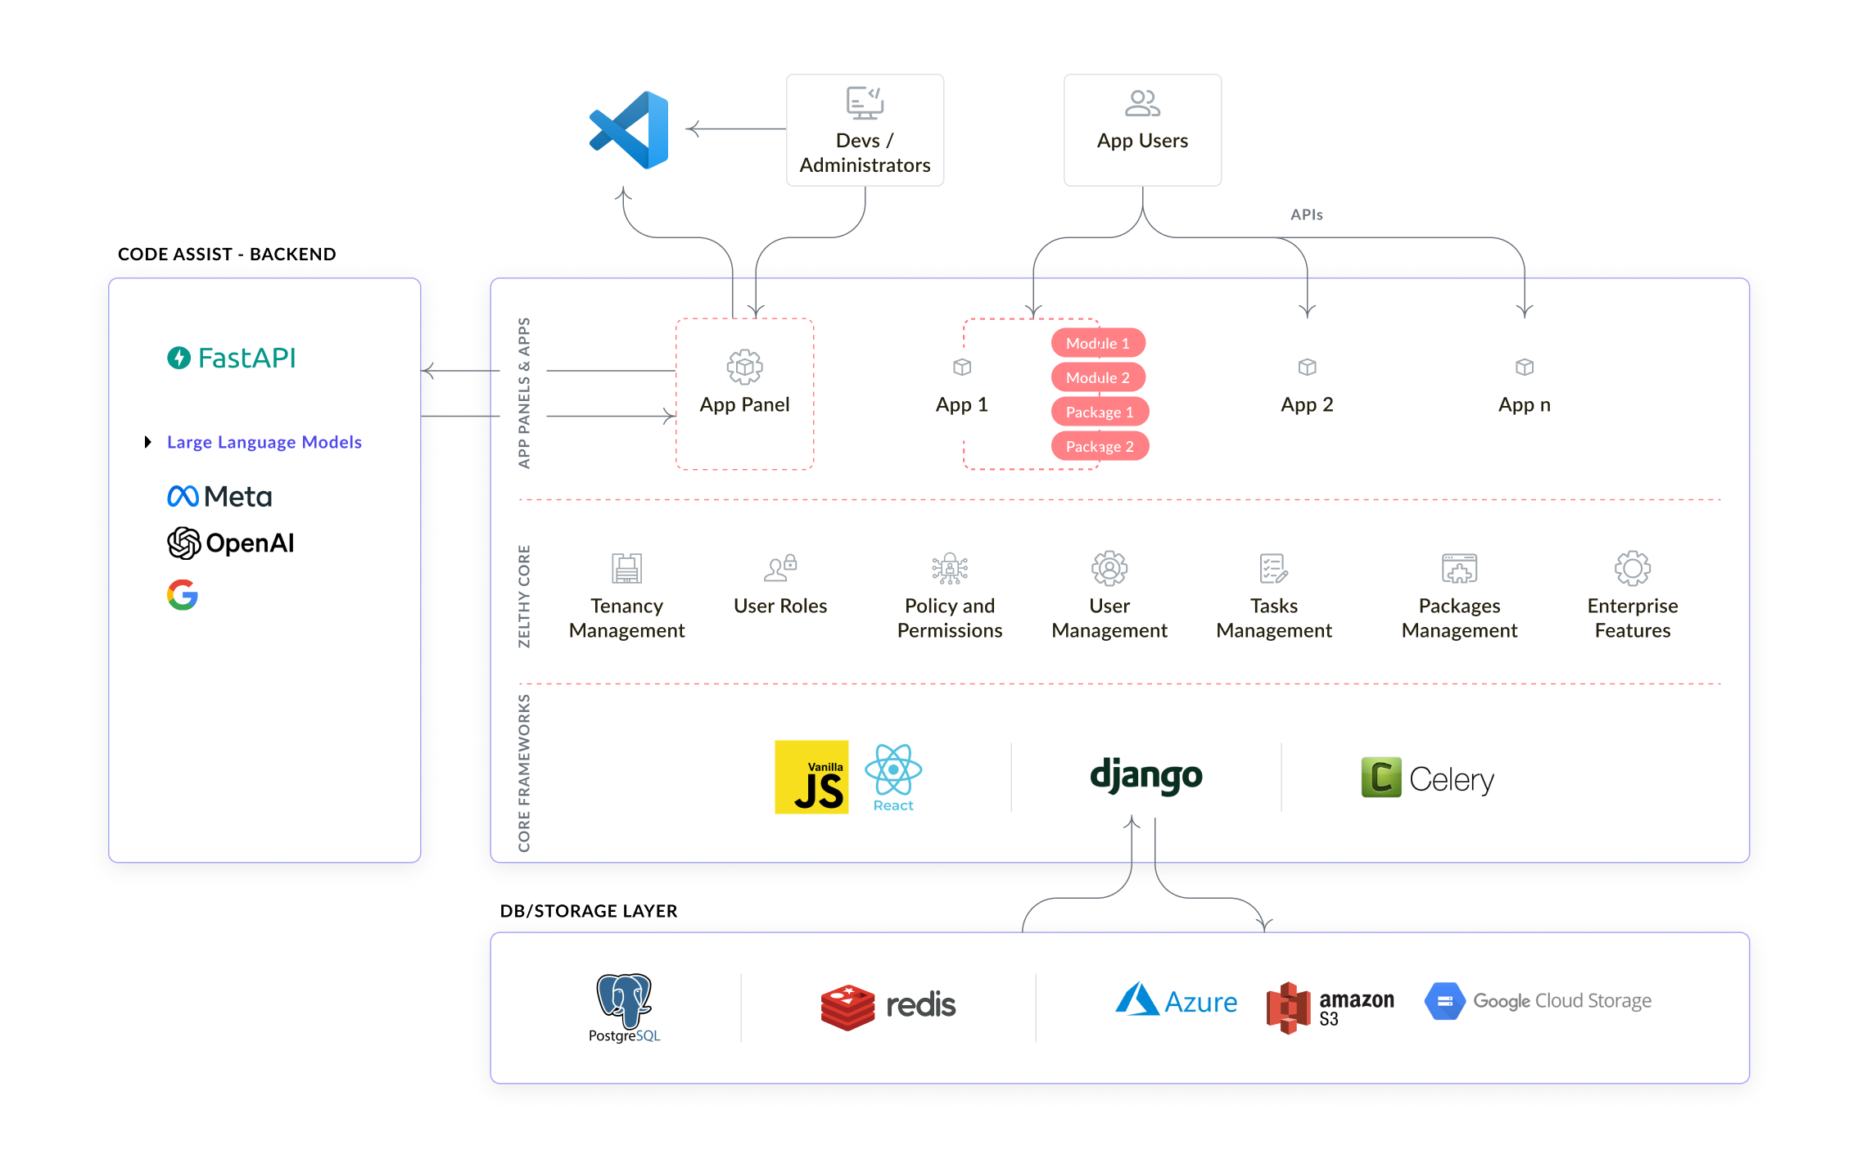The image size is (1857, 1159).
Task: Click the User Management gear icon
Action: 1109,568
